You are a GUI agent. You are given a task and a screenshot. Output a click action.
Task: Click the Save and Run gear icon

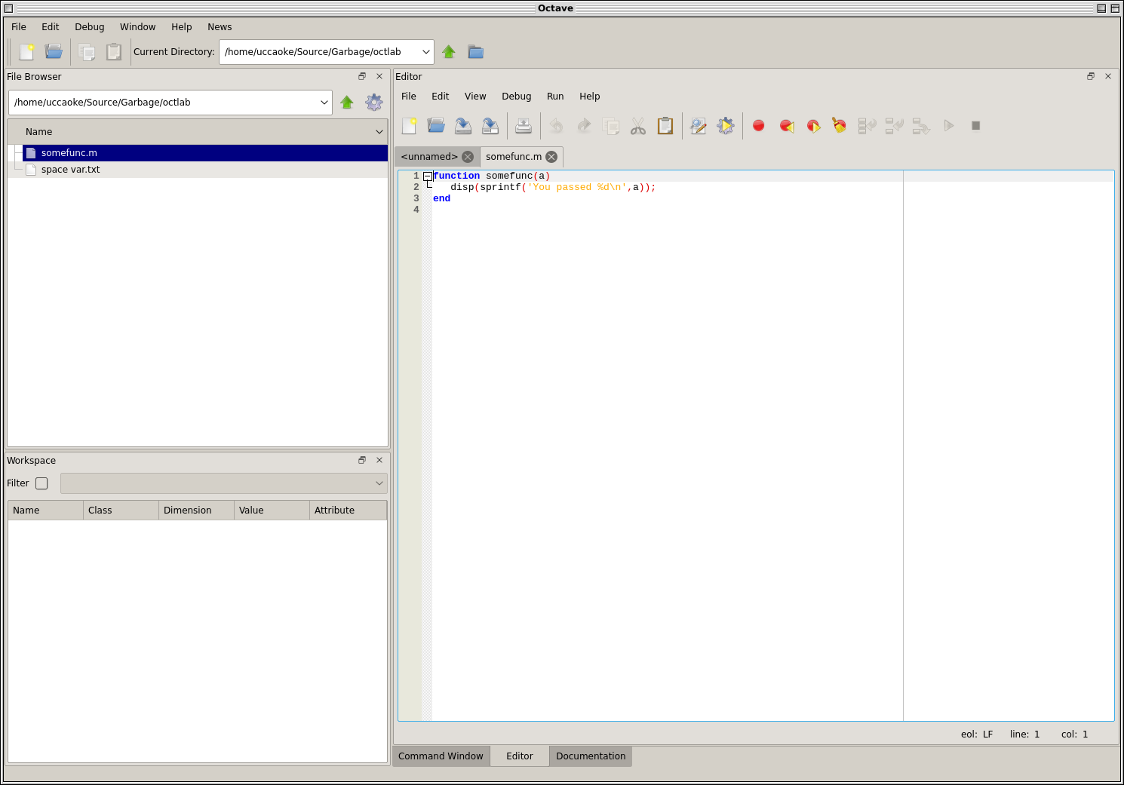pos(726,126)
